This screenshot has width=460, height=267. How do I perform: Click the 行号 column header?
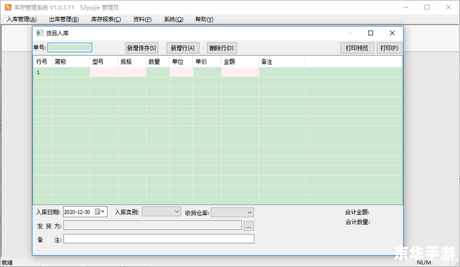click(x=43, y=62)
